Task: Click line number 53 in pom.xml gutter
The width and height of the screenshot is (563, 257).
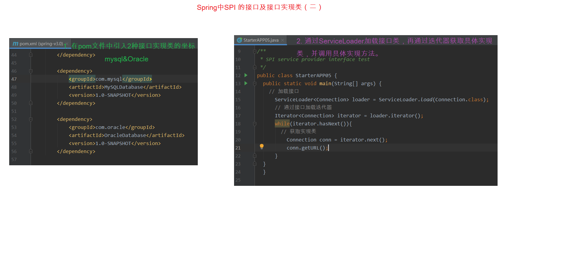Action: point(14,127)
